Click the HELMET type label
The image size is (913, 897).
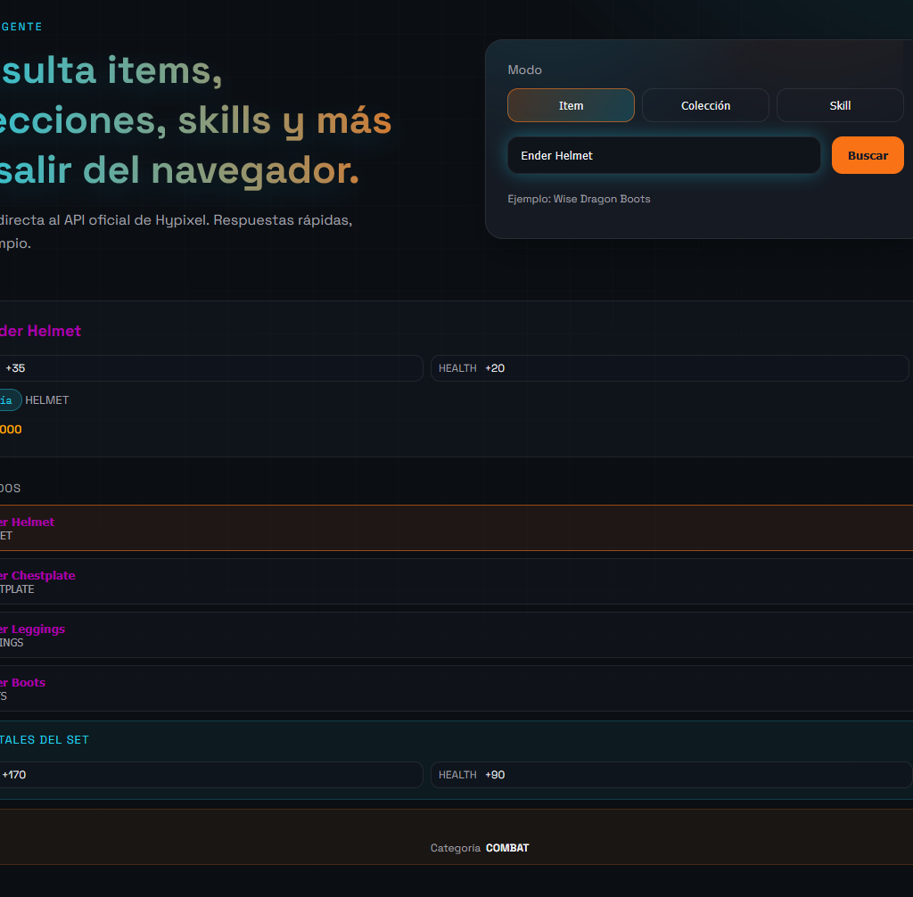coord(47,400)
